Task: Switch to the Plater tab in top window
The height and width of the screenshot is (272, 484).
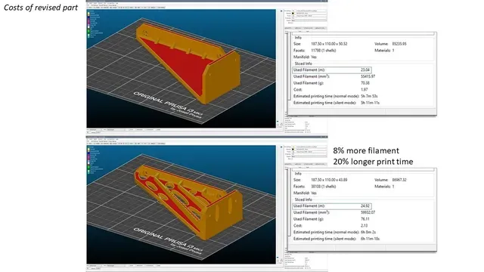Action: coord(88,5)
